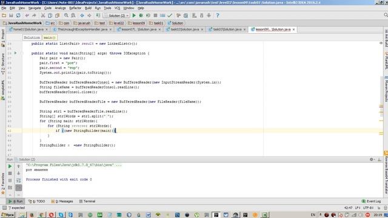Click the Synchronize toolbar icon
Image resolution: width=388 pixels, height=218 pixels.
(x=18, y=15)
